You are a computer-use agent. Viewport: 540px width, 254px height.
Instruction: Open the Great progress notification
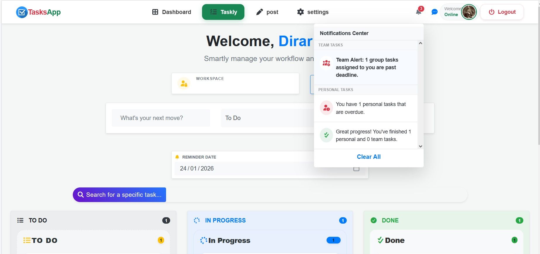[x=366, y=135]
